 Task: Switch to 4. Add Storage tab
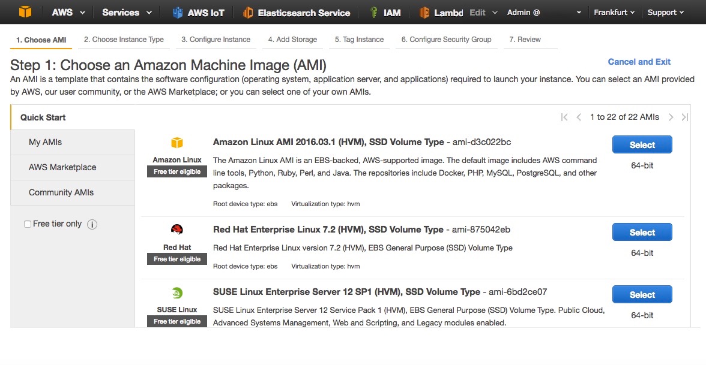(x=293, y=40)
